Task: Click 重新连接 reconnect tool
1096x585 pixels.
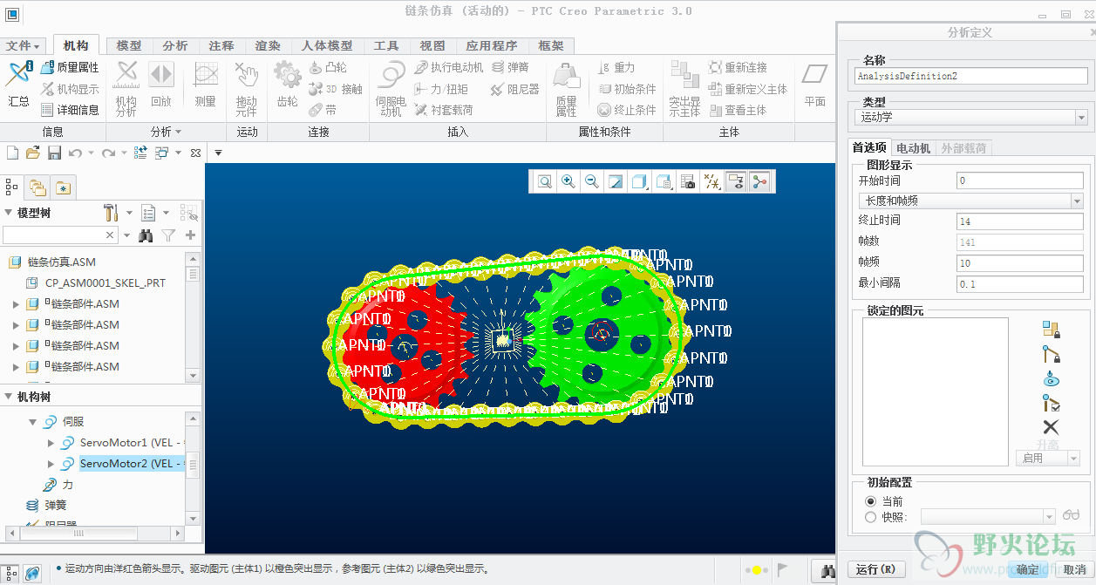Action: (x=738, y=67)
